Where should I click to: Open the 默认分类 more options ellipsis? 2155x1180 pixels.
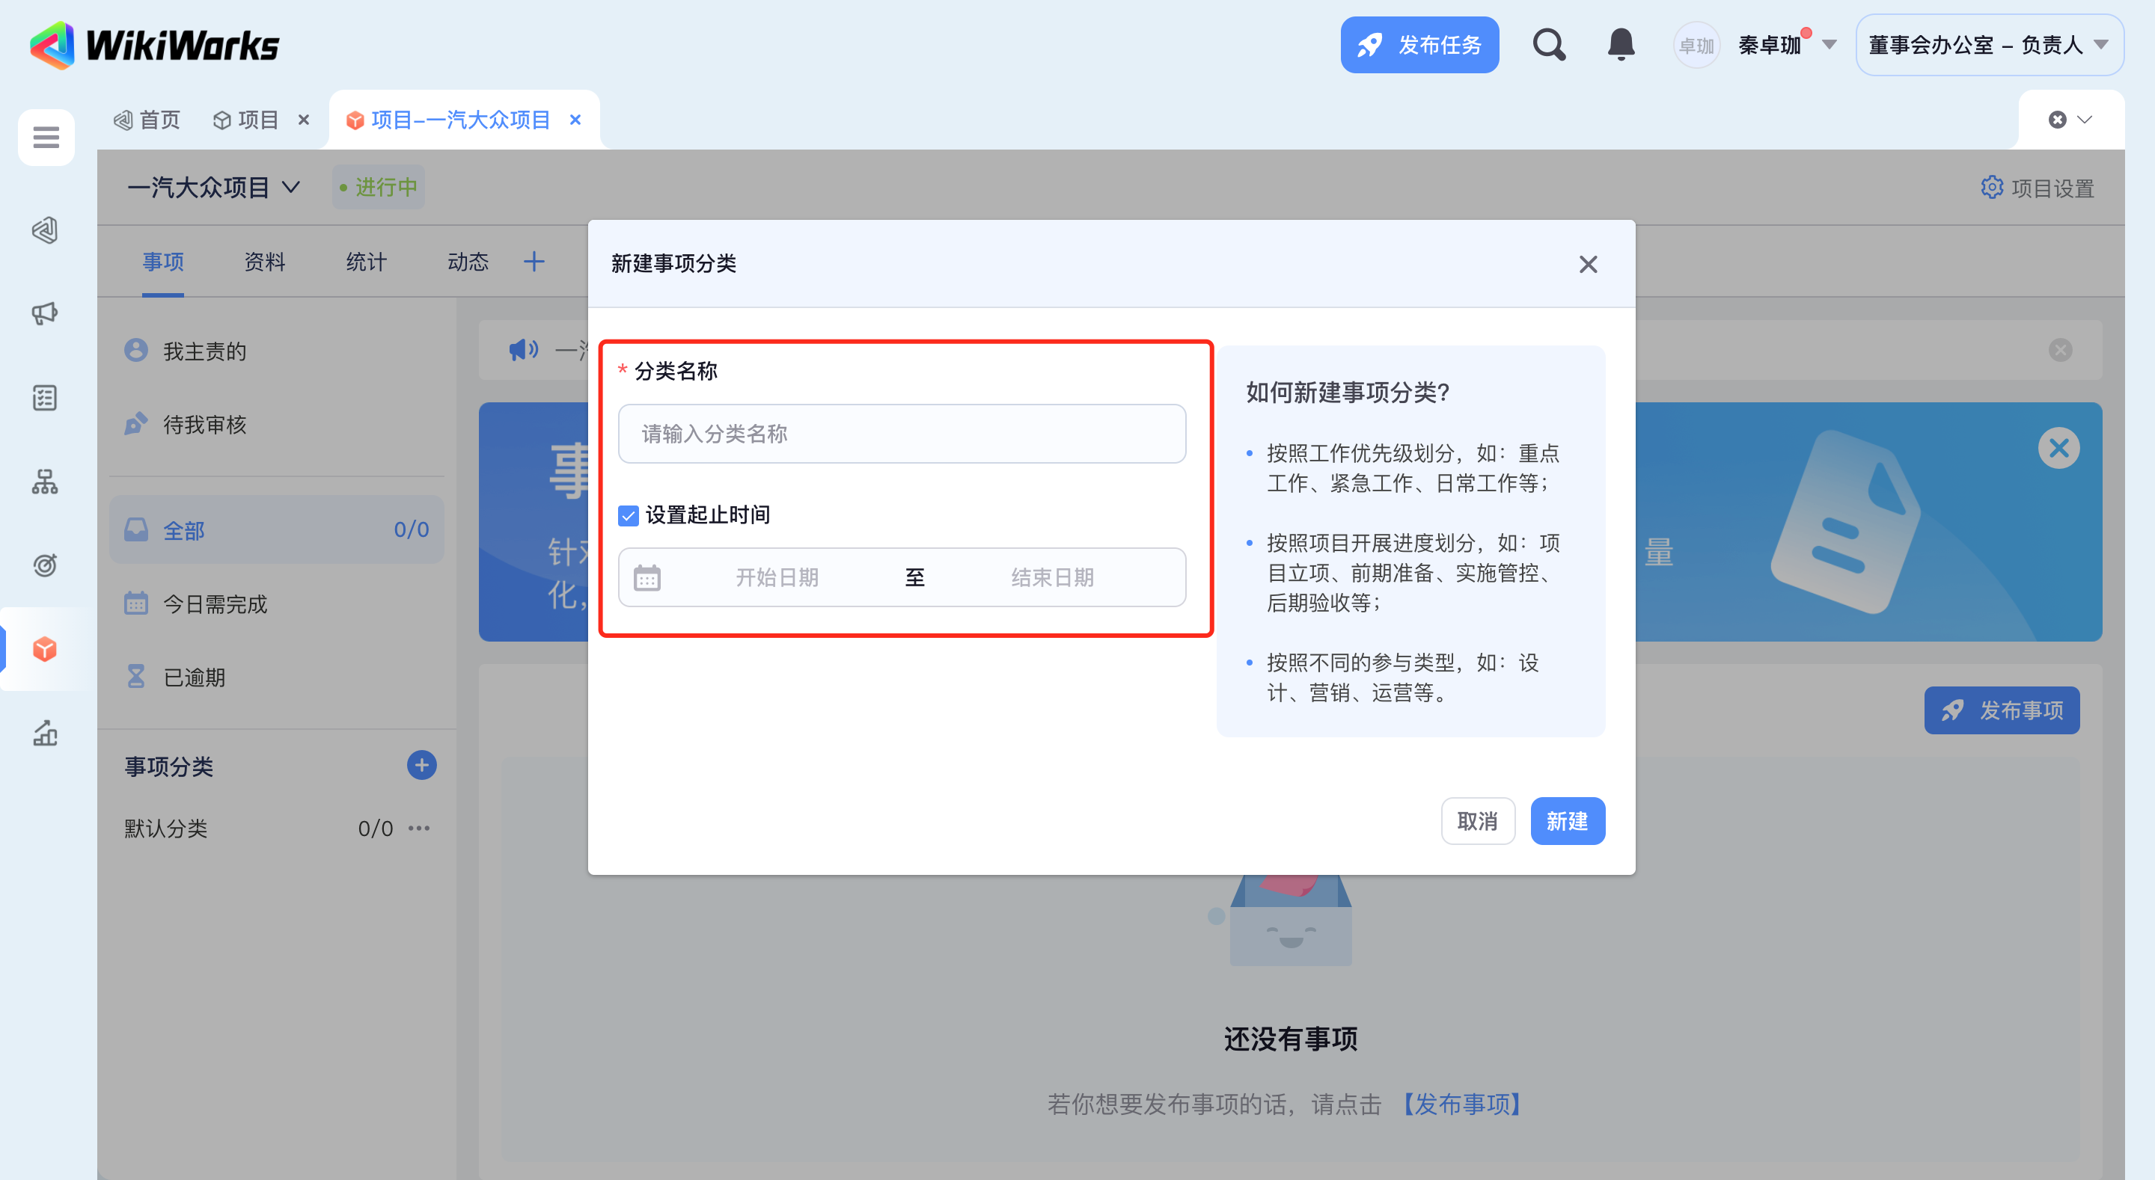click(x=419, y=828)
